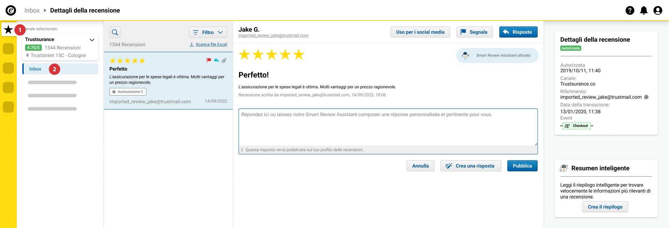The width and height of the screenshot is (669, 228).
Task: Expand the Trustsurance channel selector
Action: [x=92, y=40]
